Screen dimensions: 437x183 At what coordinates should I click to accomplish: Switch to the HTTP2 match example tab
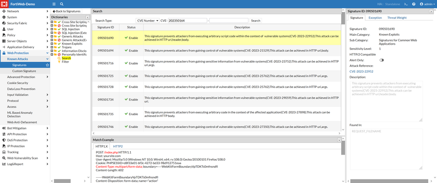118,146
